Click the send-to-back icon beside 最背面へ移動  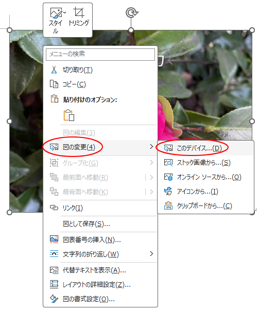(54, 192)
